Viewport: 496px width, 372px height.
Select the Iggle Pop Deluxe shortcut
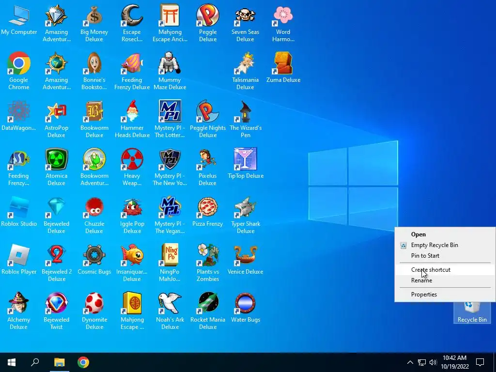click(132, 216)
